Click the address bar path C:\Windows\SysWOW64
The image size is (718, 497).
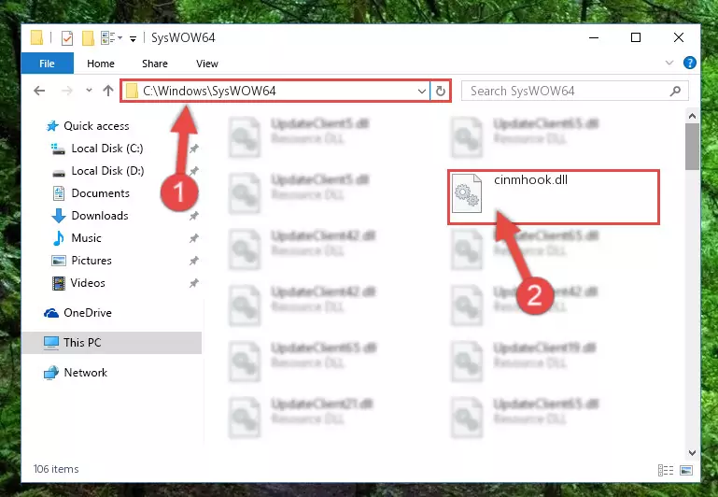(209, 91)
